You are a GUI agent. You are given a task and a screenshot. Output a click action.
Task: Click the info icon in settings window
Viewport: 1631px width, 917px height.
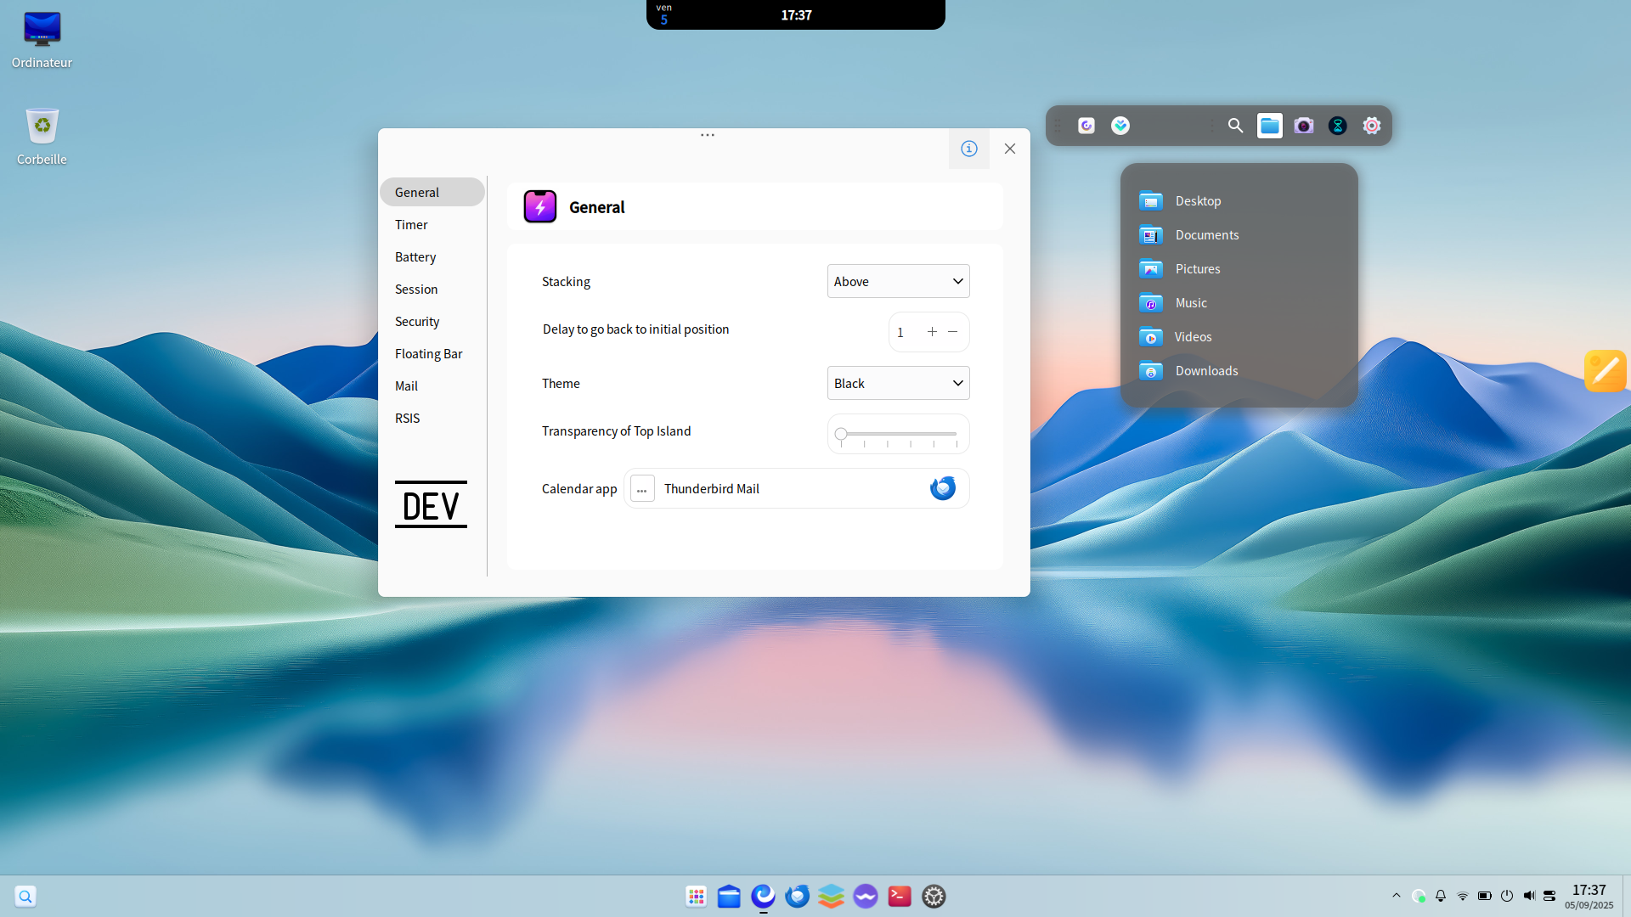pyautogui.click(x=968, y=149)
